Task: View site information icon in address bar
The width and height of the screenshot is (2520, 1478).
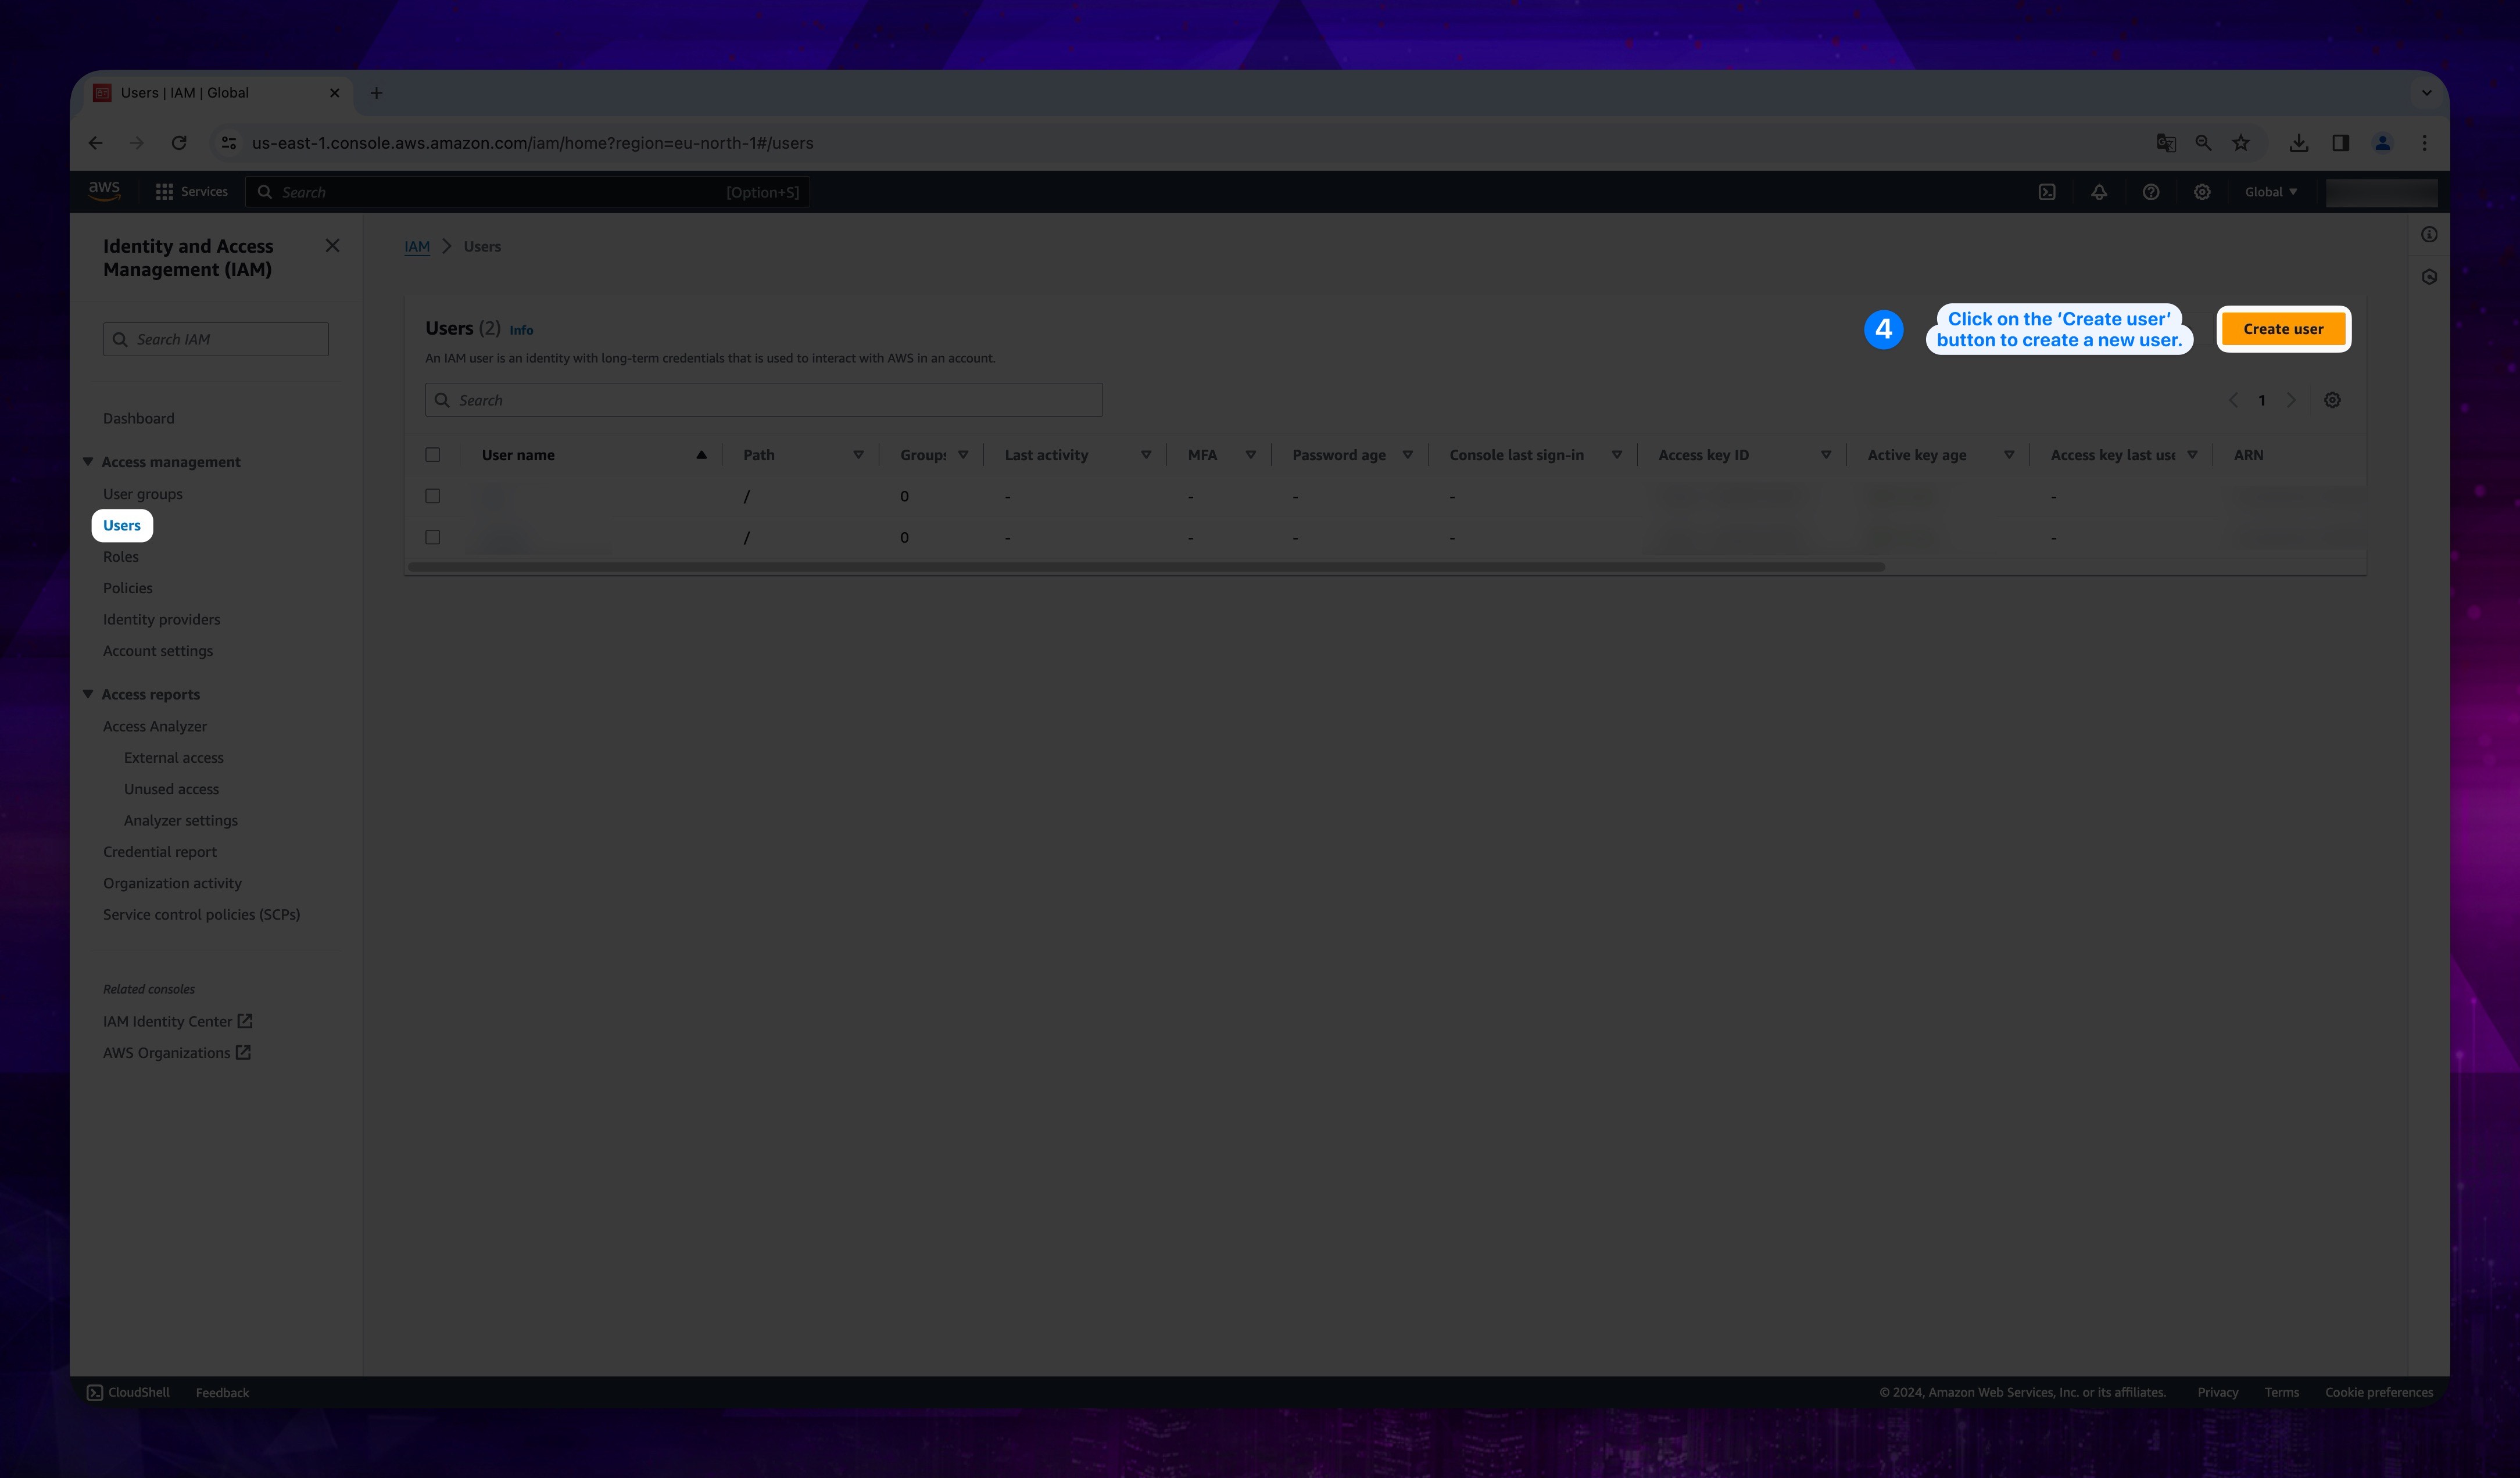Action: click(x=229, y=143)
